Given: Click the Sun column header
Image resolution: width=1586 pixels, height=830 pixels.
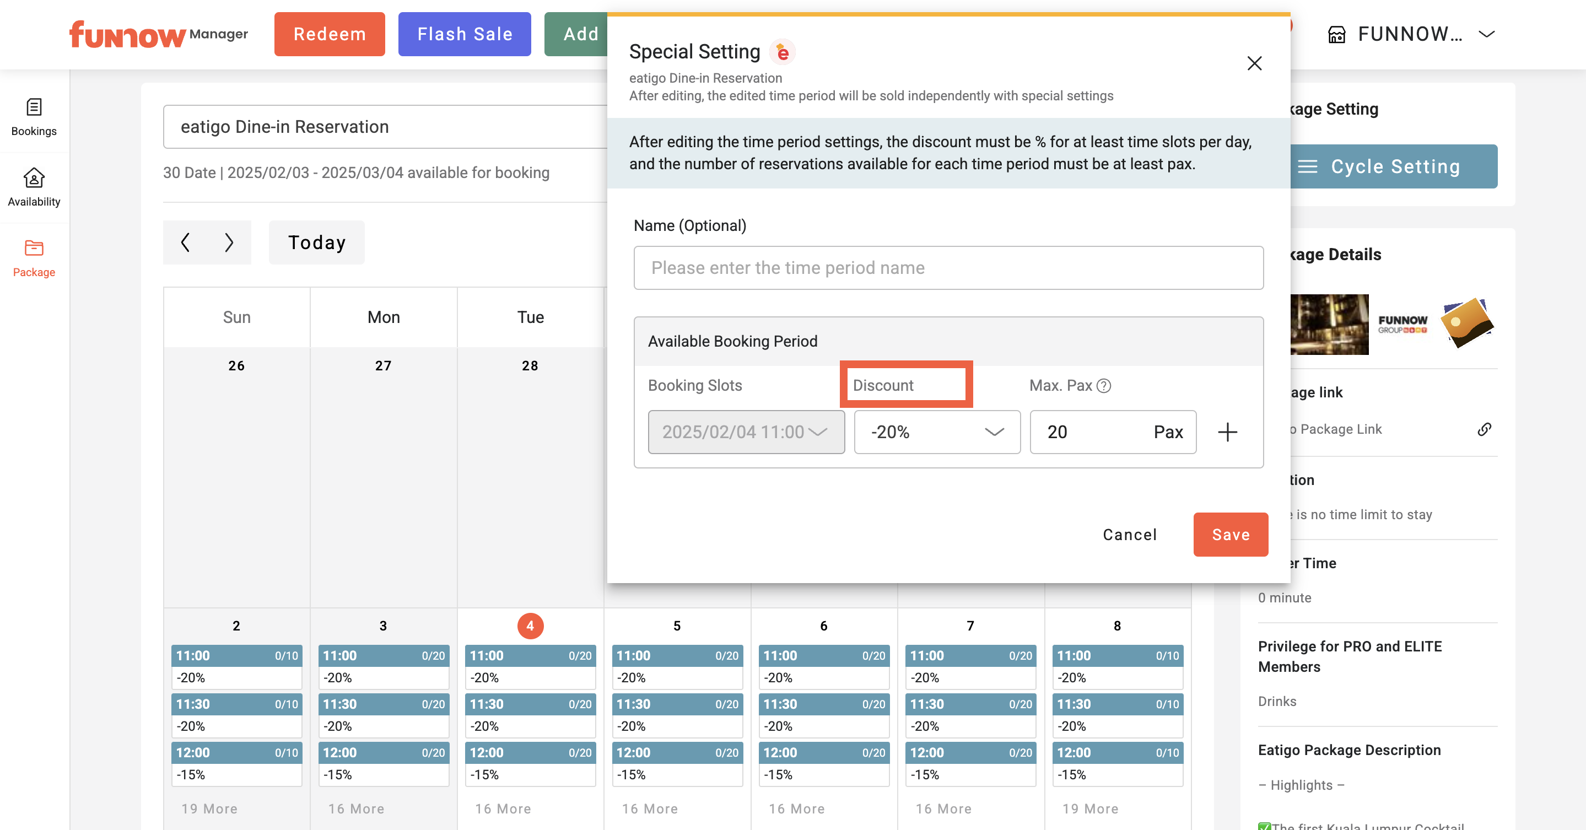Looking at the screenshot, I should point(236,317).
